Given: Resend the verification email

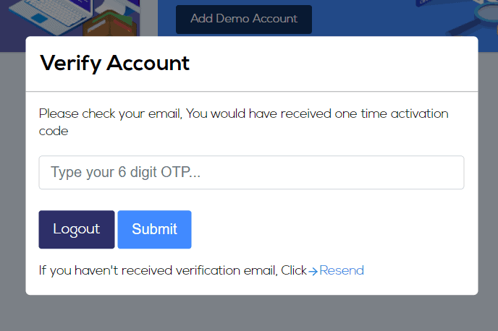Looking at the screenshot, I should coord(342,270).
